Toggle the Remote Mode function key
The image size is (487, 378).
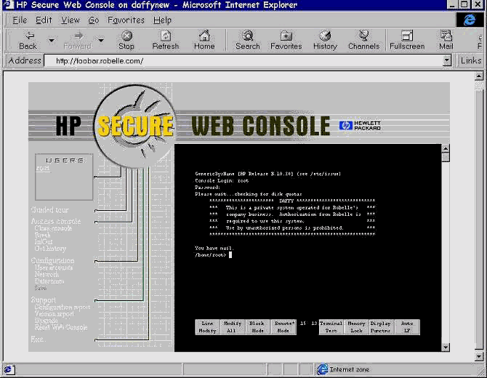click(283, 327)
